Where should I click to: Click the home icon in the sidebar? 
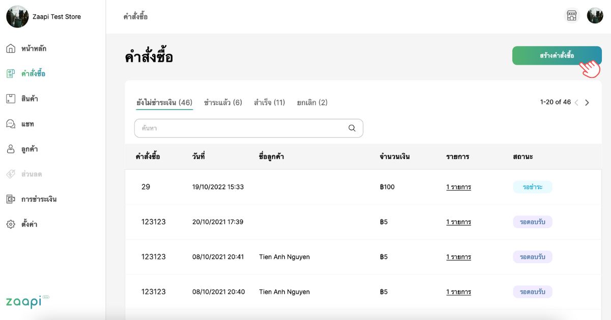pyautogui.click(x=11, y=49)
